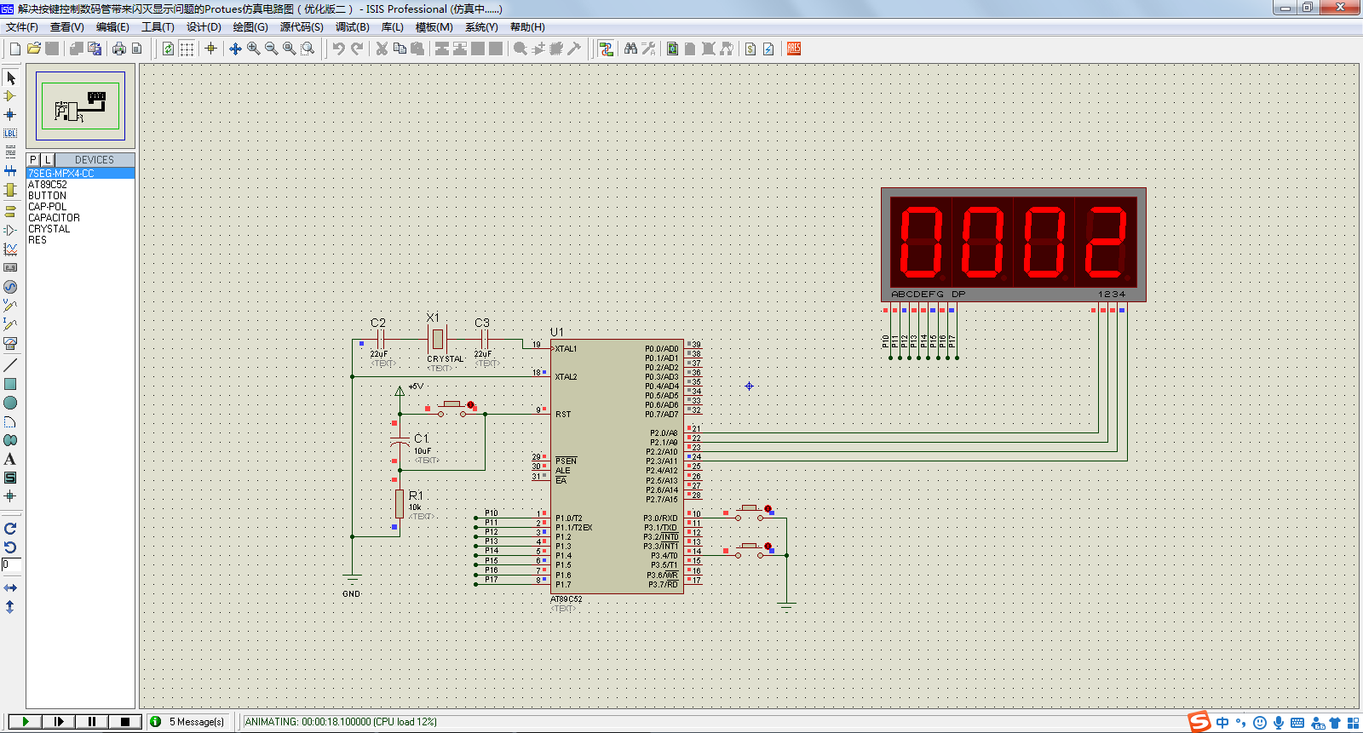Click the Zoom In magnifier icon
The height and width of the screenshot is (733, 1363).
pyautogui.click(x=254, y=49)
